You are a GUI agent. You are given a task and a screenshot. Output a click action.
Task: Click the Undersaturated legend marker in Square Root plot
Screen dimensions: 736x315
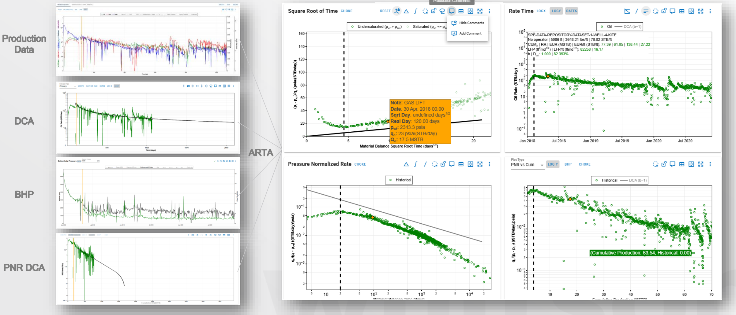click(x=352, y=27)
